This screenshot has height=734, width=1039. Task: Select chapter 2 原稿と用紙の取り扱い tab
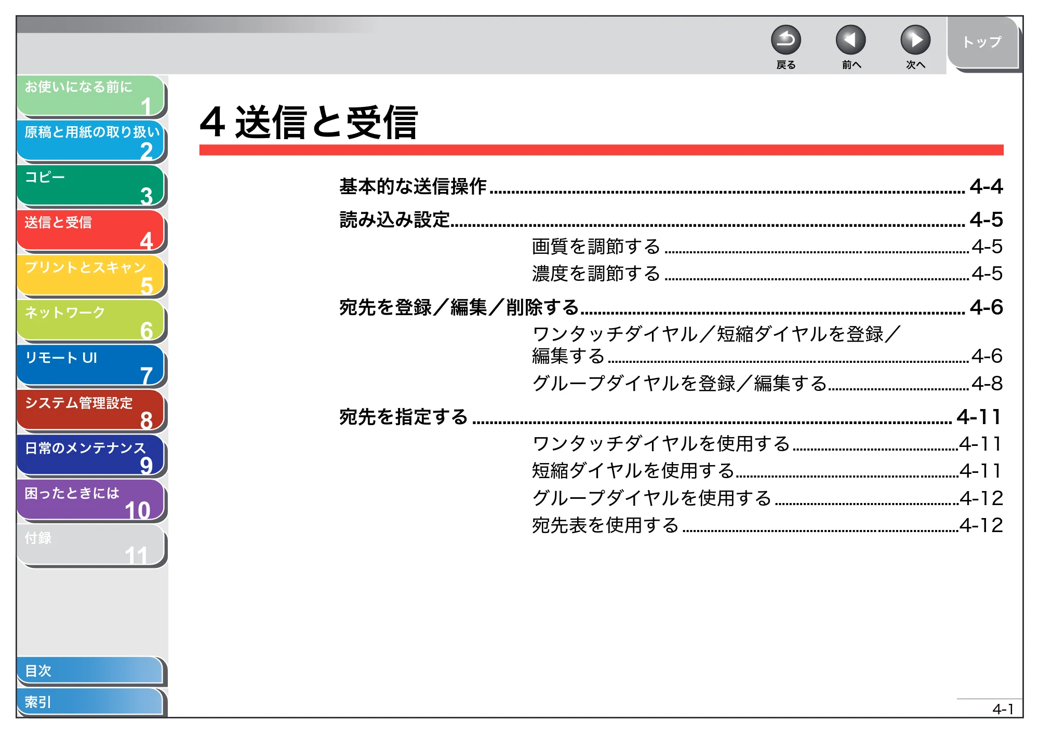[91, 141]
